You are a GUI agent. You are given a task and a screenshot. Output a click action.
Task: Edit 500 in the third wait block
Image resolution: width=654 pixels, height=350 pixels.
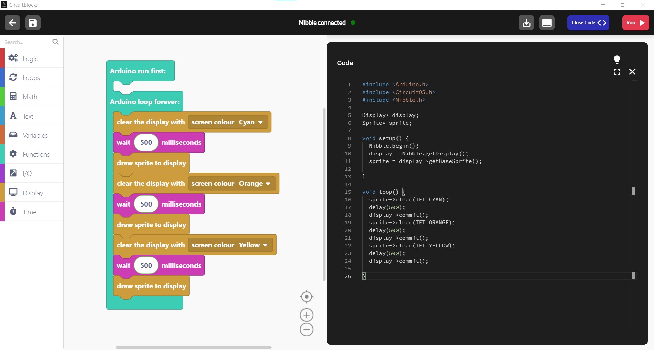[146, 265]
